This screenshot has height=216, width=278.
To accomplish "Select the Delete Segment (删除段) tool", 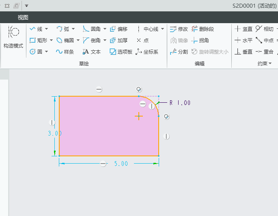I will click(203, 29).
